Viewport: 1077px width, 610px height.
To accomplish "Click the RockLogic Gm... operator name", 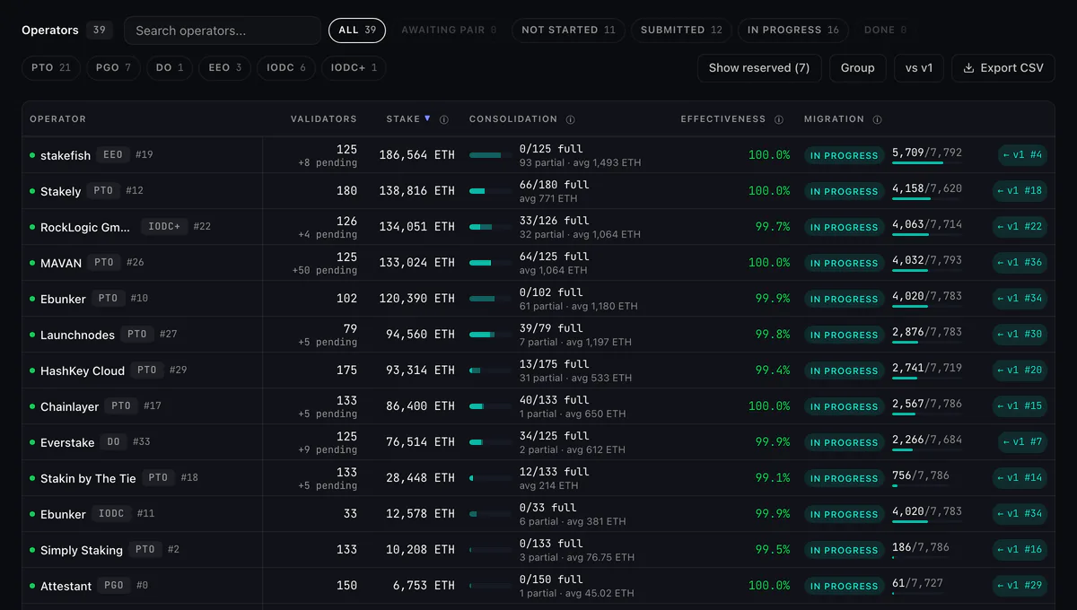I will tap(85, 227).
